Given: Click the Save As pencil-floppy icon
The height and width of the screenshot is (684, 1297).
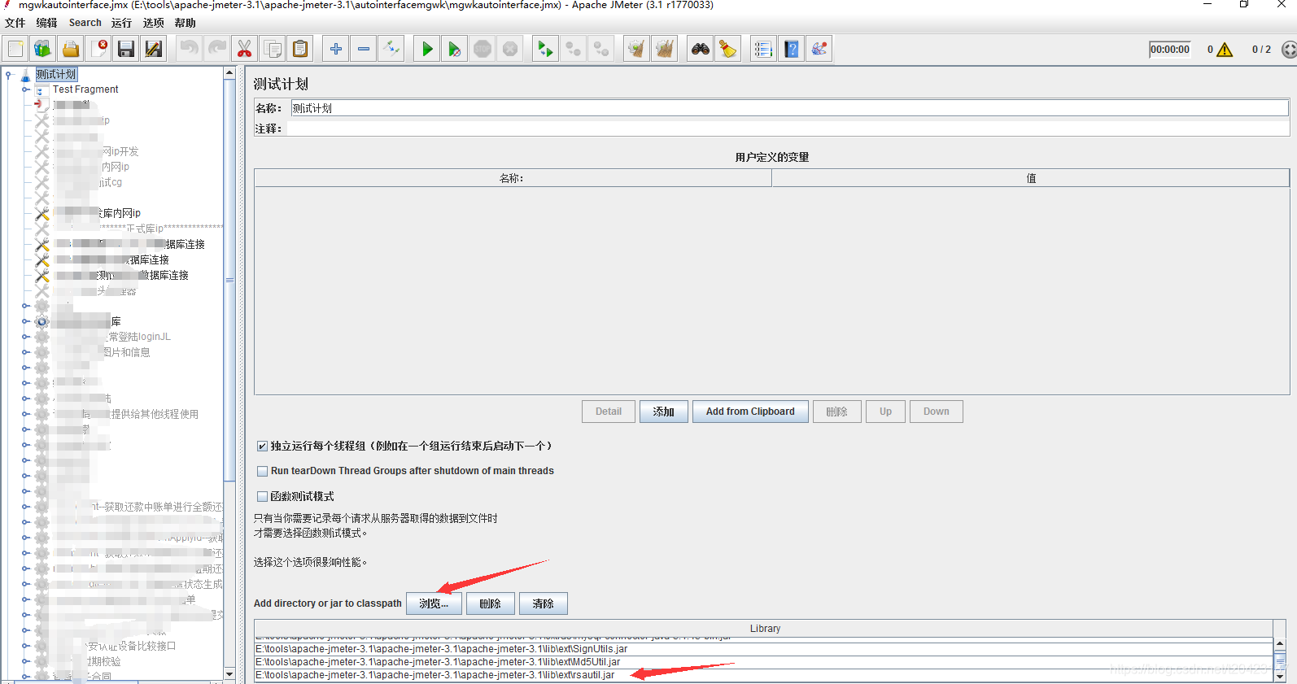Looking at the screenshot, I should (154, 49).
